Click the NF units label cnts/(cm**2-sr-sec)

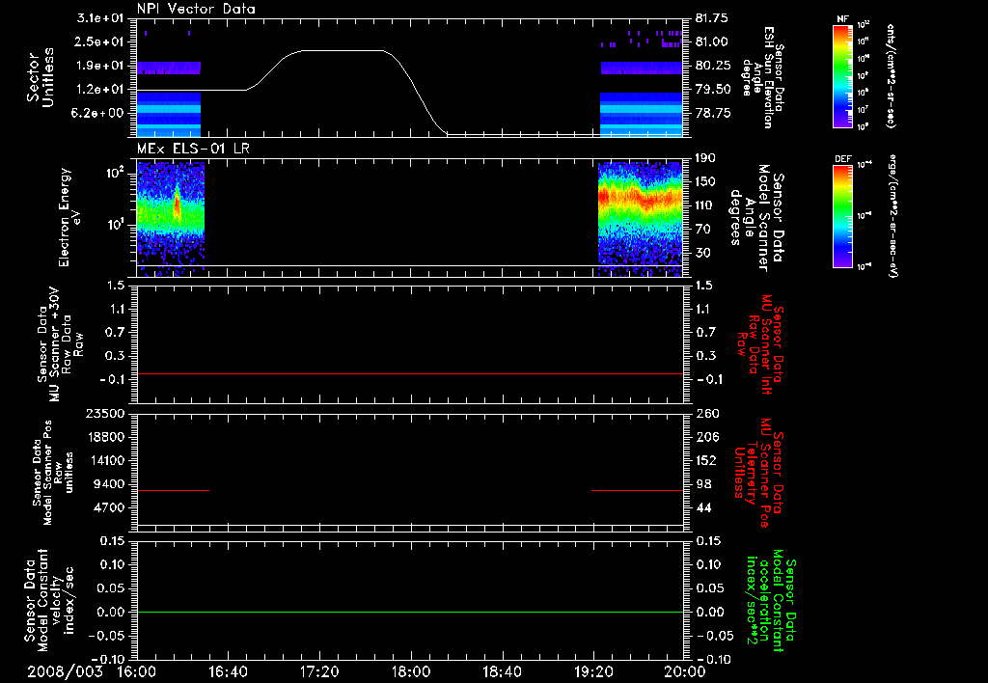coord(891,75)
